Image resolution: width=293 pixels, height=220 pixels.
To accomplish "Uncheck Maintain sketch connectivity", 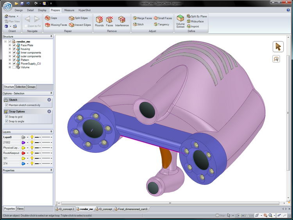I will (7, 105).
